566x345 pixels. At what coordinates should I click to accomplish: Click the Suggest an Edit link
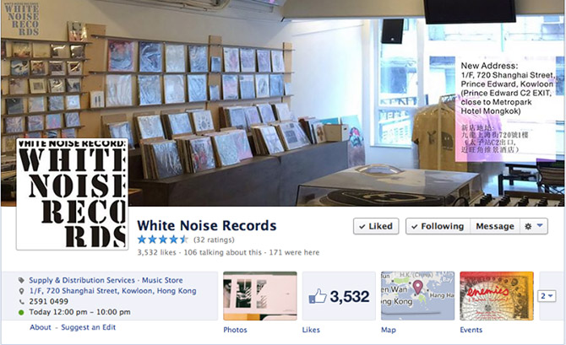89,327
